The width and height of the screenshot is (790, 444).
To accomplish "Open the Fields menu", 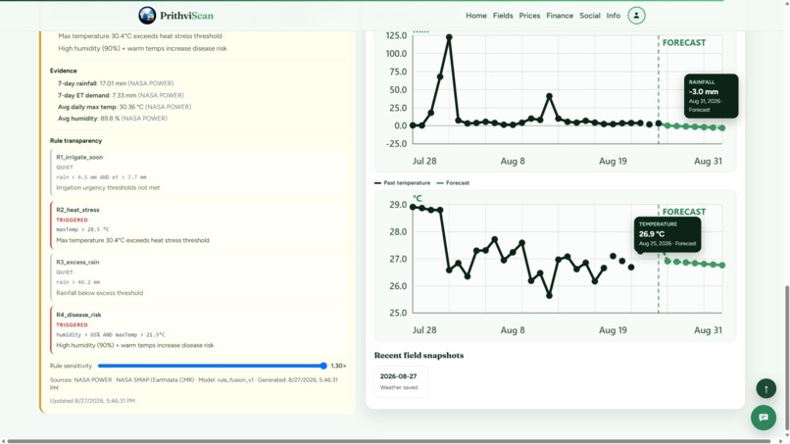I will click(x=503, y=16).
